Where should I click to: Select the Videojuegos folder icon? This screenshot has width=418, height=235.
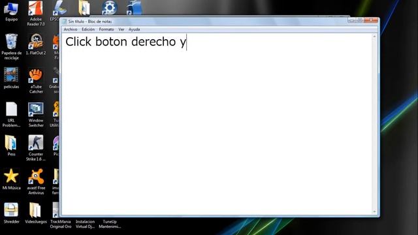coord(36,213)
